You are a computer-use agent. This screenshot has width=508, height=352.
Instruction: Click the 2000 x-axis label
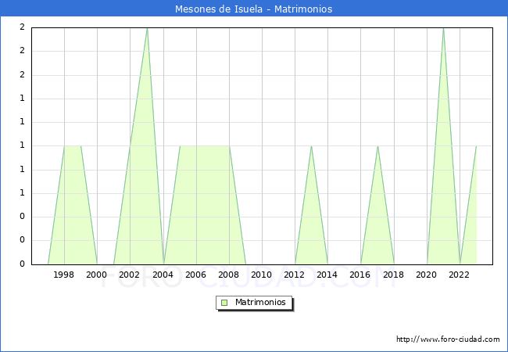(x=97, y=275)
